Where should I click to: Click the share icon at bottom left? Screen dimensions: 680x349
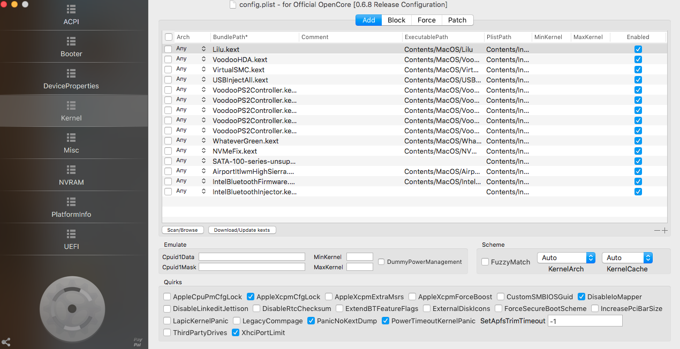point(6,342)
